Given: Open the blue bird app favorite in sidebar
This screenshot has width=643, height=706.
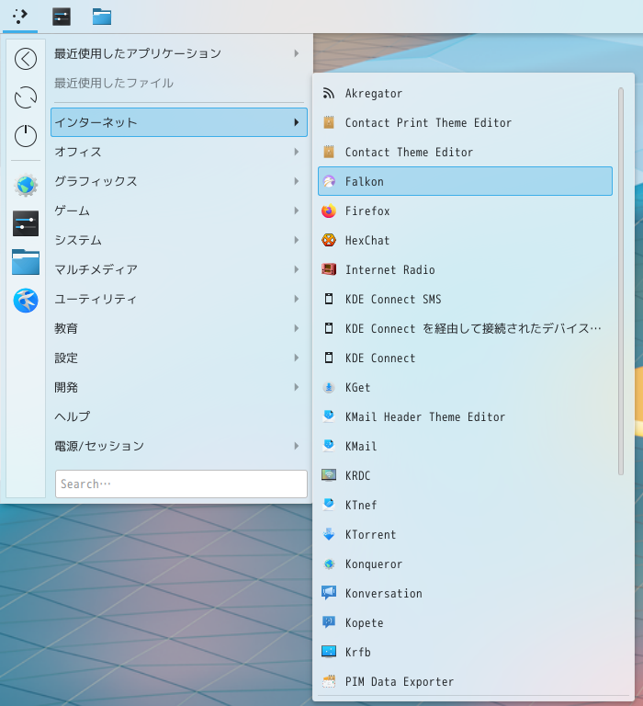Looking at the screenshot, I should [26, 301].
